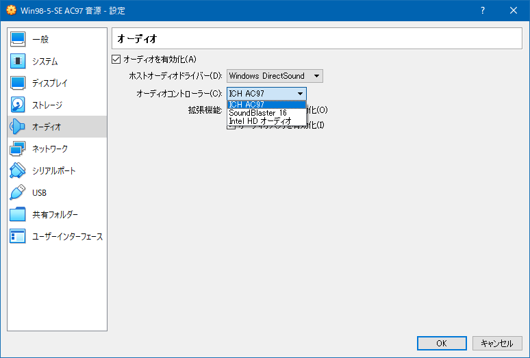This screenshot has height=358, width=530.
Task: Select the System (システム) chip icon
Action: click(18, 61)
